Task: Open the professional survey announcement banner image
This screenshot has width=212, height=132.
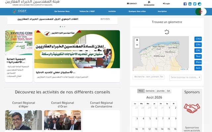Action: pyautogui.click(x=77, y=49)
